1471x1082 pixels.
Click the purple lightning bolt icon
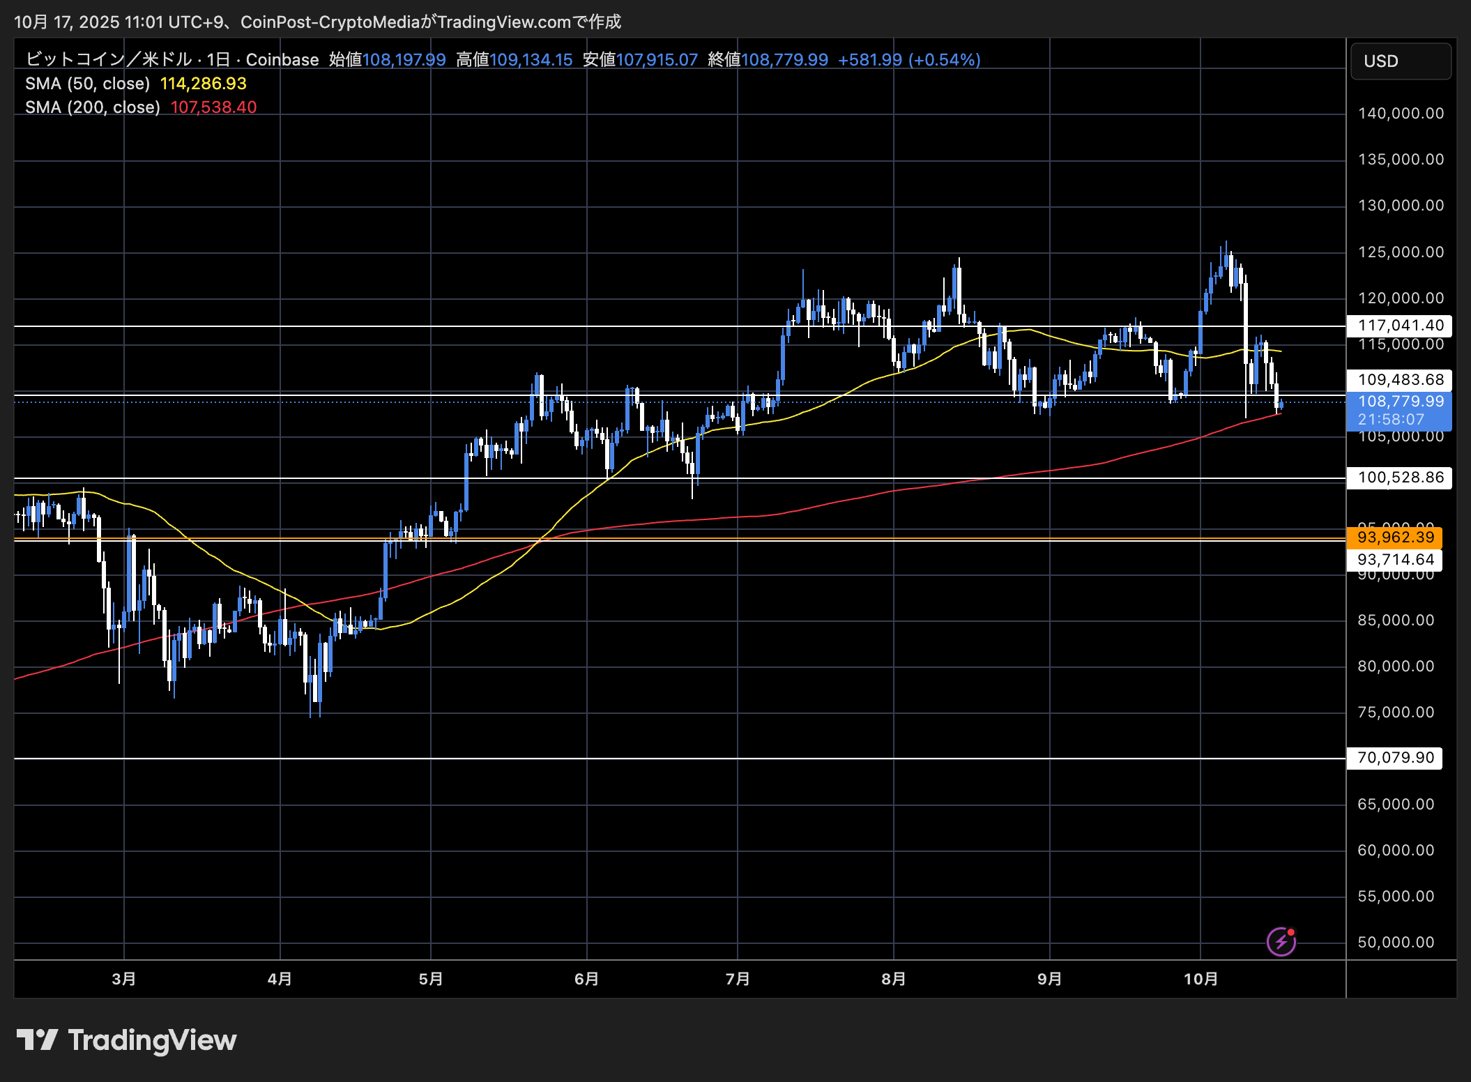(x=1281, y=942)
